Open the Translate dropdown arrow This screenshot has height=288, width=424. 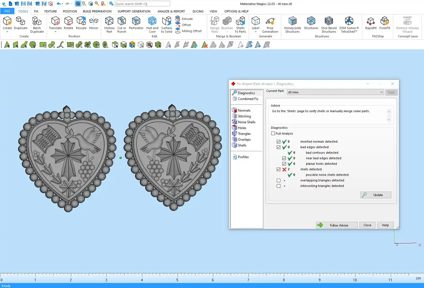coord(55,32)
